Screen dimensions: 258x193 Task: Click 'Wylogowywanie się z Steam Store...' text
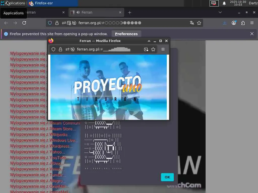[x=43, y=129]
